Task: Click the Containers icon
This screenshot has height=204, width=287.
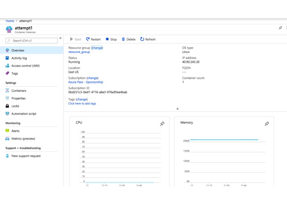Action: pos(7,90)
